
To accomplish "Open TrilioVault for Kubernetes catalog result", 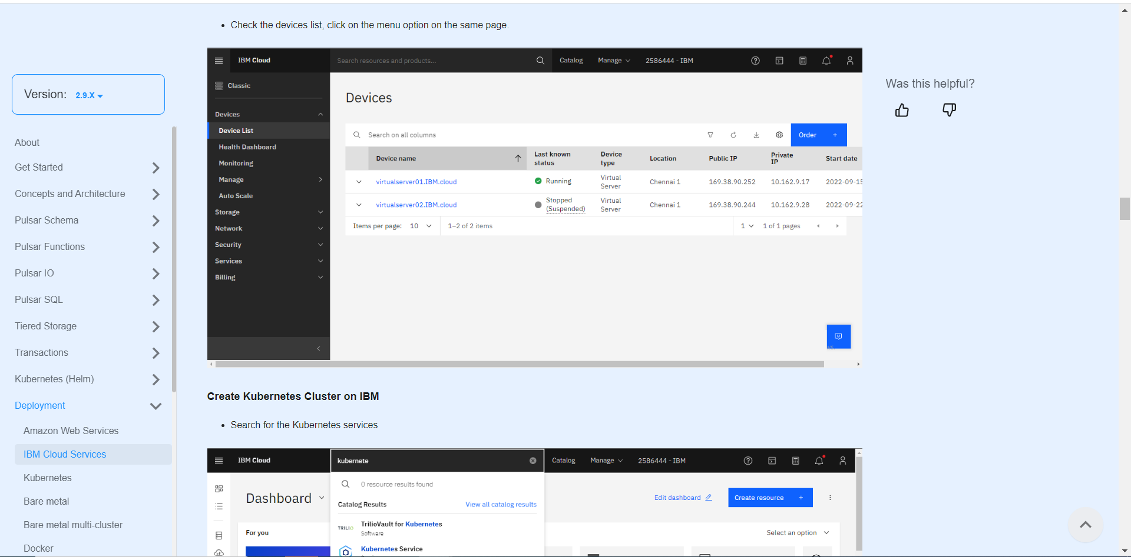I will (x=401, y=524).
